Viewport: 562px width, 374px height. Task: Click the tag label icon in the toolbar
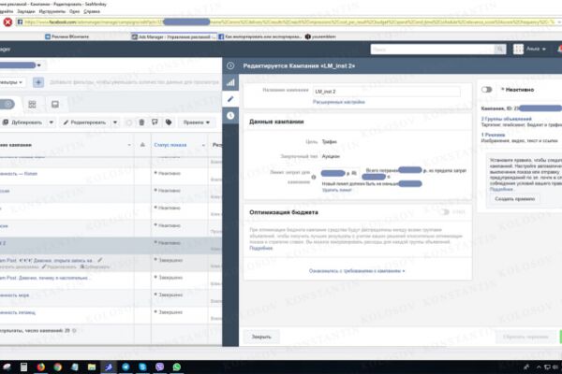click(169, 122)
